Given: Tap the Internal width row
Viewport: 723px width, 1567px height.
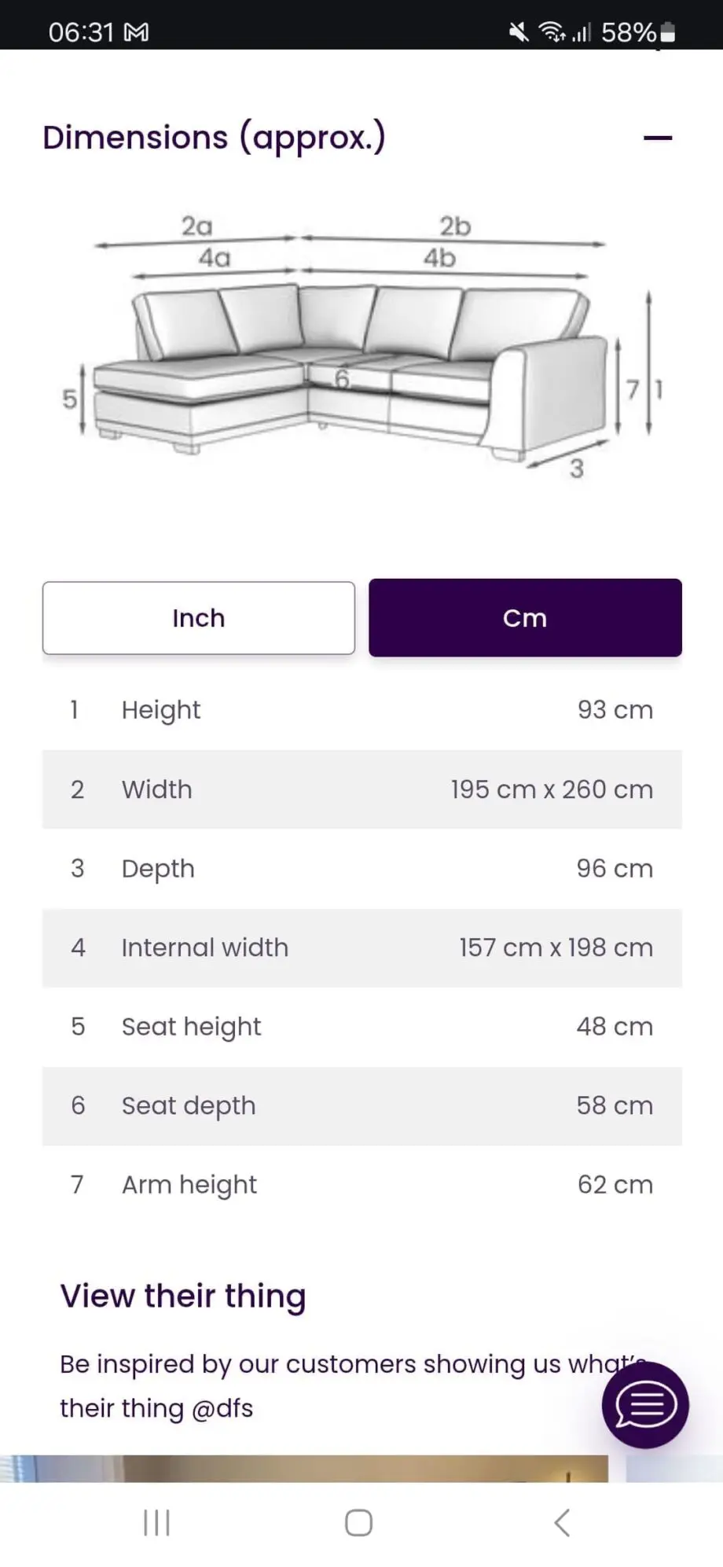Looking at the screenshot, I should tap(362, 947).
